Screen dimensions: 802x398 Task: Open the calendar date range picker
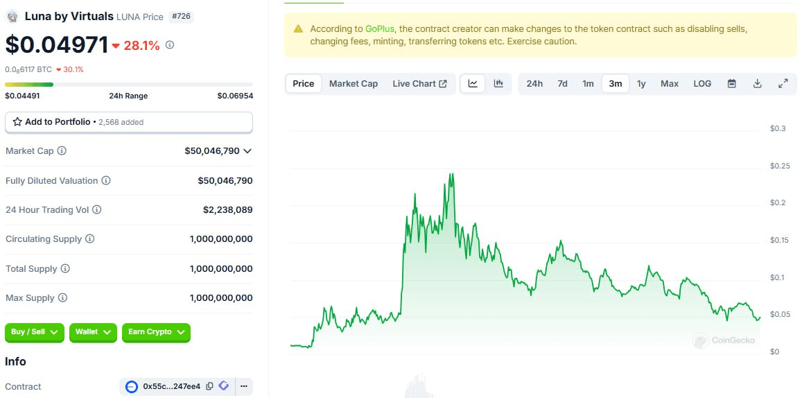click(732, 83)
